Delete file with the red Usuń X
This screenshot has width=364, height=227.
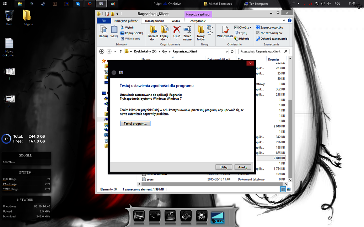tap(177, 31)
